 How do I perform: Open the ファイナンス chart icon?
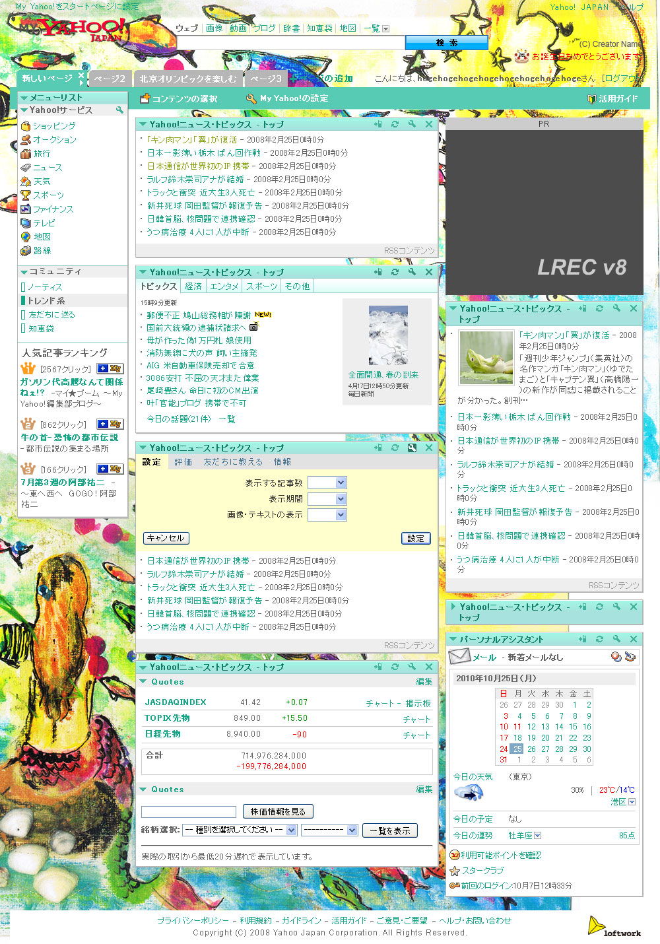point(26,209)
